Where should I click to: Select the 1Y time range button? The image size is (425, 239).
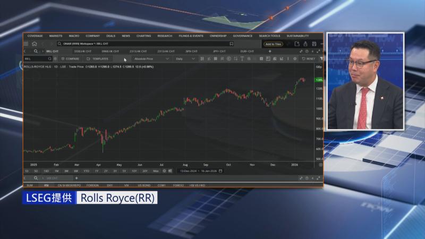(97, 171)
